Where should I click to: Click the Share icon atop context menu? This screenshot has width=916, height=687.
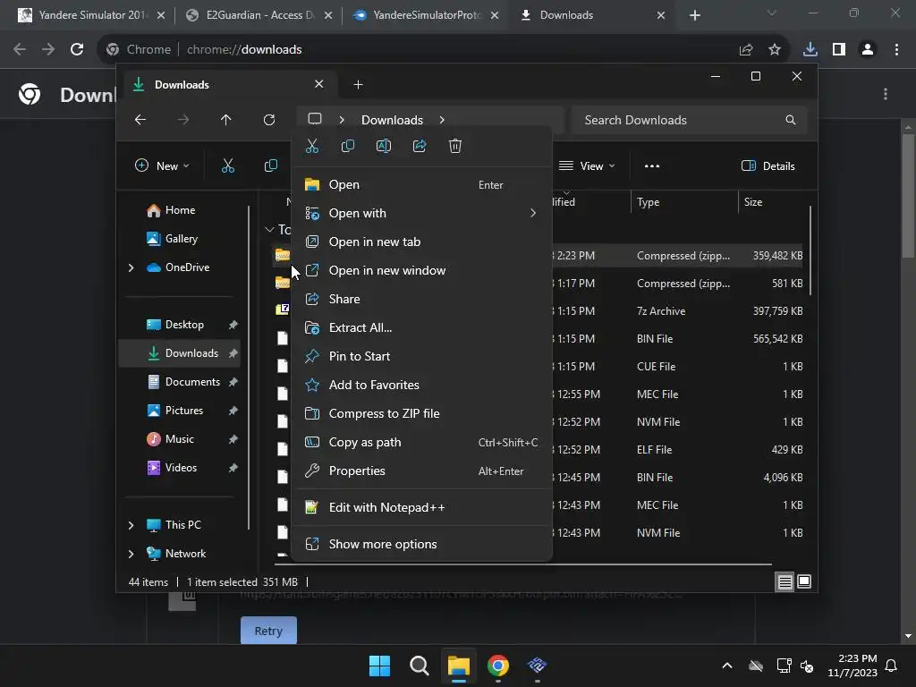tap(420, 146)
